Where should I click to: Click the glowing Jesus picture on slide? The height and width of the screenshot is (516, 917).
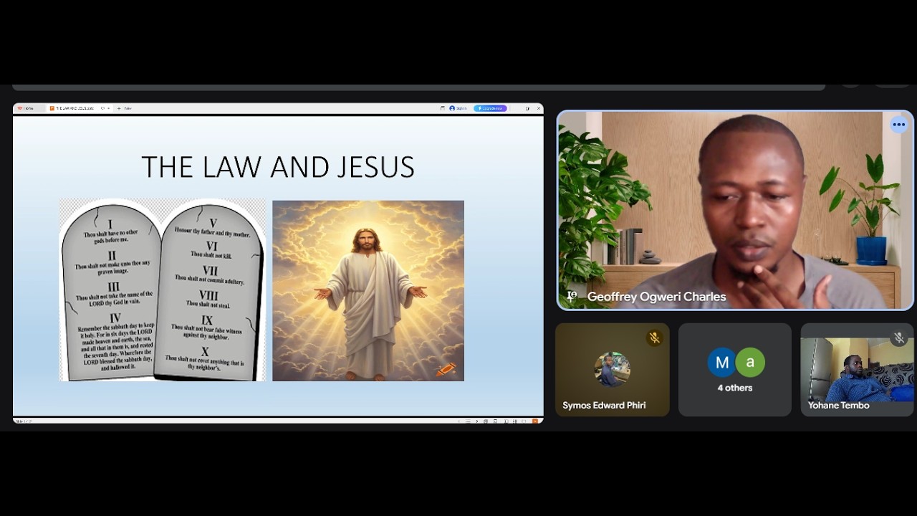[x=368, y=290]
